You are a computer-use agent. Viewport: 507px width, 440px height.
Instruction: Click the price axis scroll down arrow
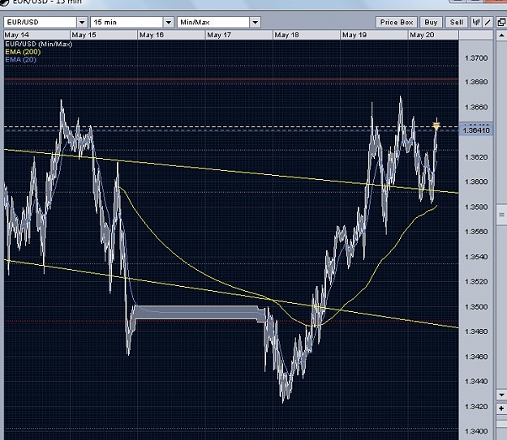(501, 395)
